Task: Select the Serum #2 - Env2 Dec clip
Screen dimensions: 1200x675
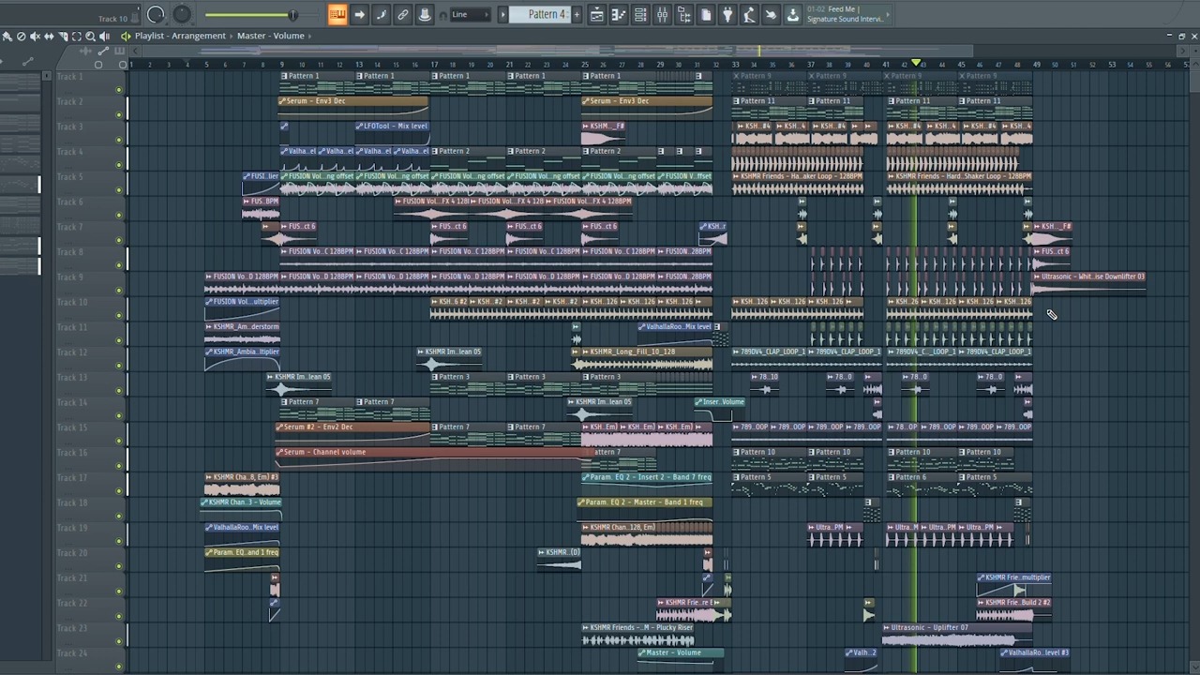Action: 352,432
